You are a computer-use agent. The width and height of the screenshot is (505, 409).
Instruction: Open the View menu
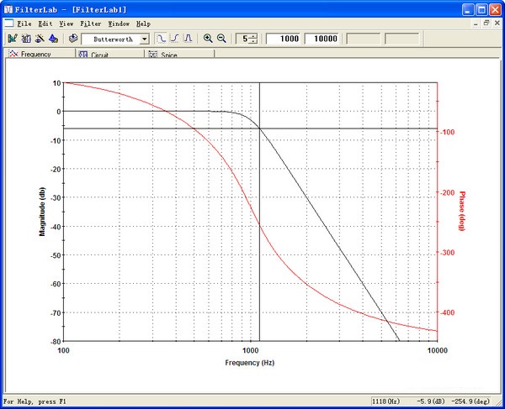[x=66, y=24]
